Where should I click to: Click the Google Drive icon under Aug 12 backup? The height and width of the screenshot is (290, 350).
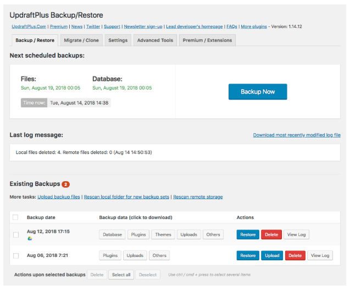pyautogui.click(x=29, y=238)
